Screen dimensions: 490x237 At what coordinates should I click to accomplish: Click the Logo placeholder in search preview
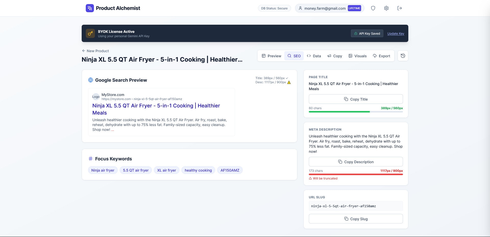click(x=96, y=97)
